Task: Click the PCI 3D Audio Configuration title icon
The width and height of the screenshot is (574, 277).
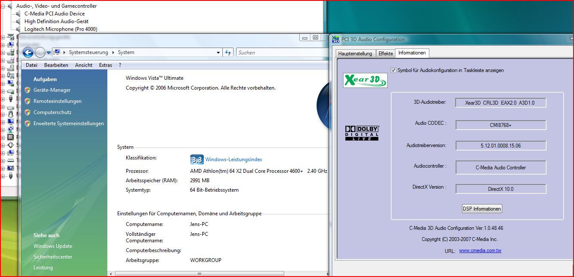Action: tap(336, 39)
